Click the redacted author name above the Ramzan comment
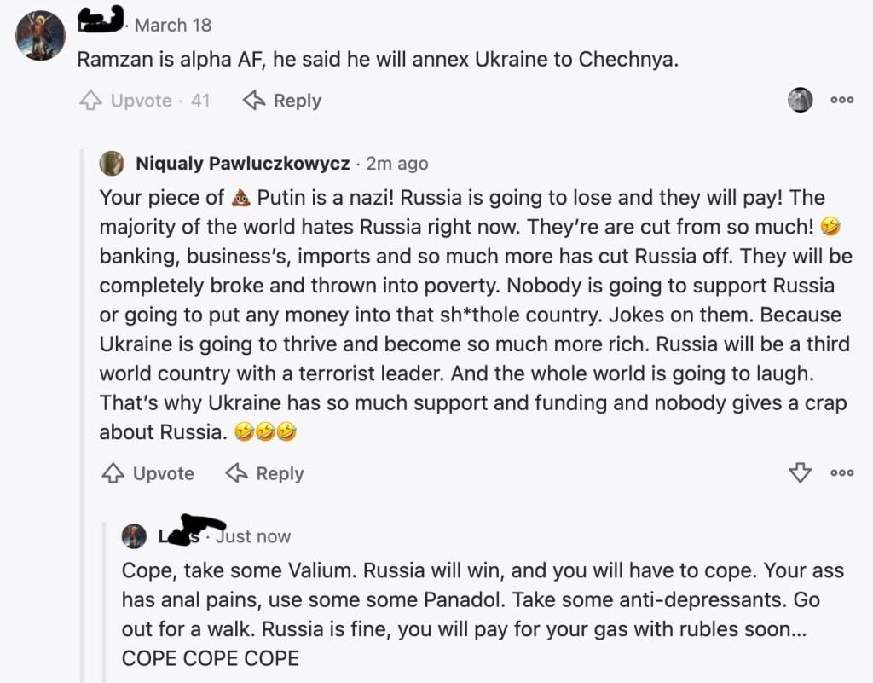873x683 pixels. (101, 20)
